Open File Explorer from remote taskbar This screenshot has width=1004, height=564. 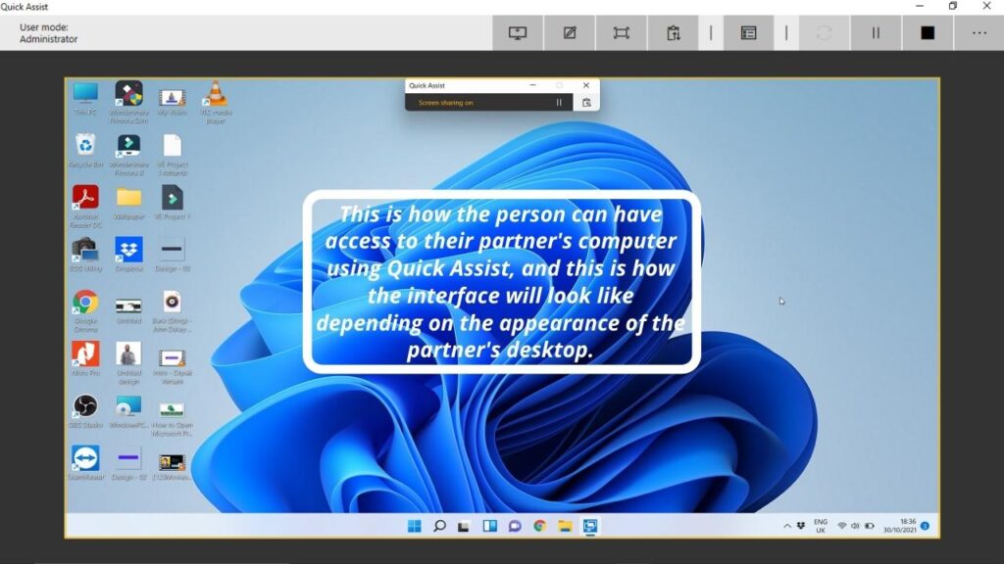565,526
